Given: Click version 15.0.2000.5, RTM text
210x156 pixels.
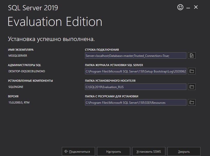Looking at the screenshot, I should (19, 102).
